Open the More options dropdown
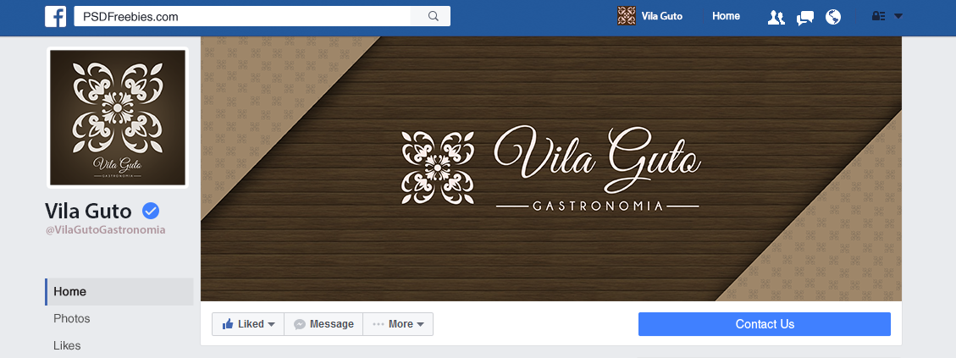 click(x=398, y=324)
